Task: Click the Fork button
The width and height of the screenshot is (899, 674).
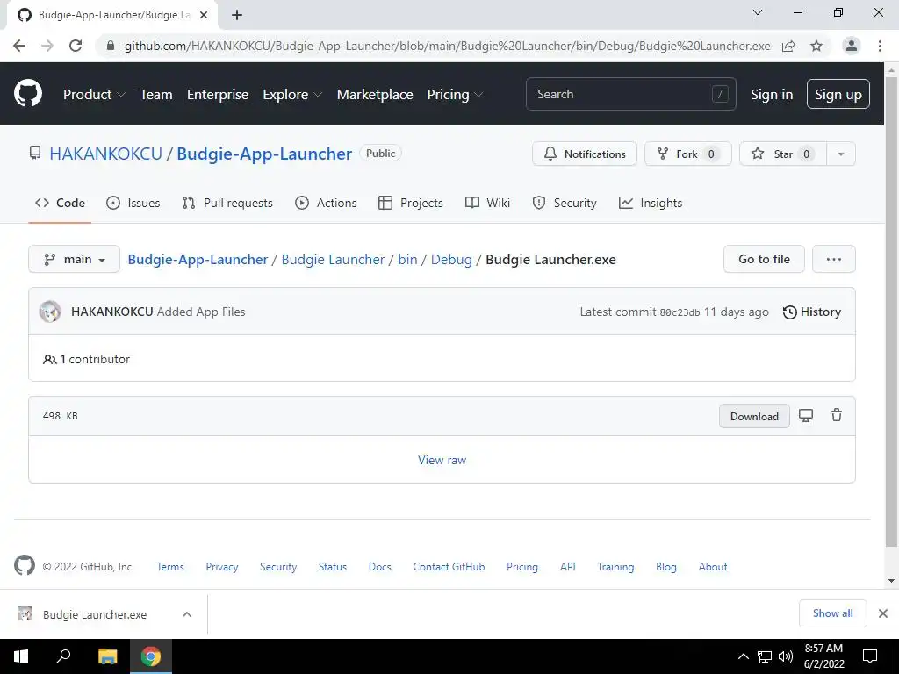Action: [688, 154]
